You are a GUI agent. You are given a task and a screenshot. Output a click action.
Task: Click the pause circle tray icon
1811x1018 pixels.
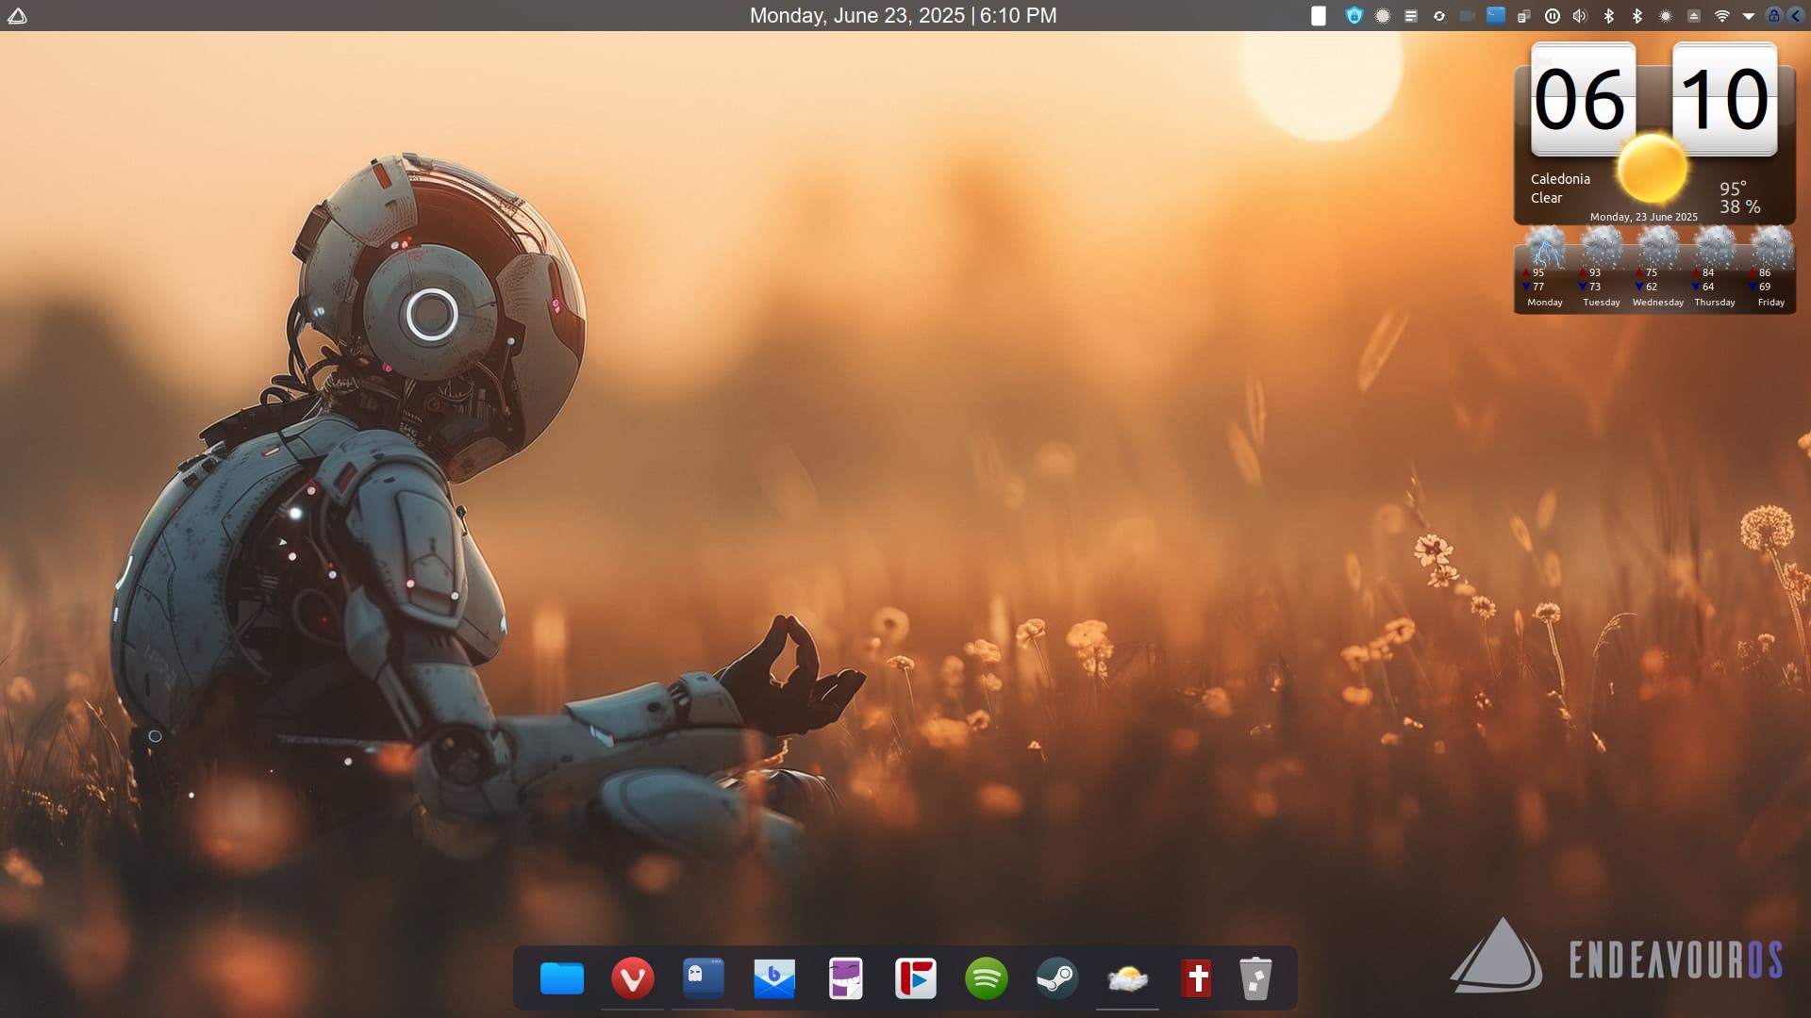click(x=1553, y=16)
